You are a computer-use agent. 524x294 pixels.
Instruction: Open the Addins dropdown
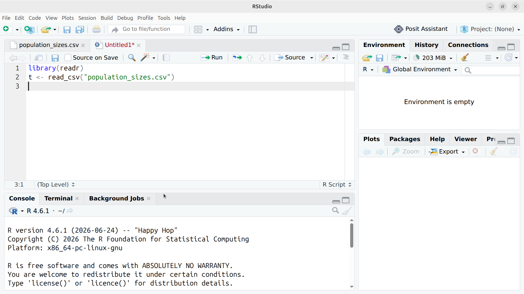227,29
